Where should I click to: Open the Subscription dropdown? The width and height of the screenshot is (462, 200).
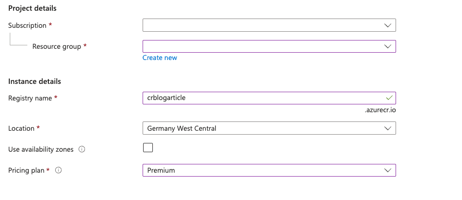[x=269, y=25]
